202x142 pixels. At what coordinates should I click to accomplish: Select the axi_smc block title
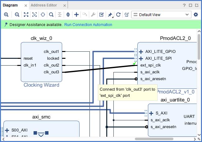[41, 117]
